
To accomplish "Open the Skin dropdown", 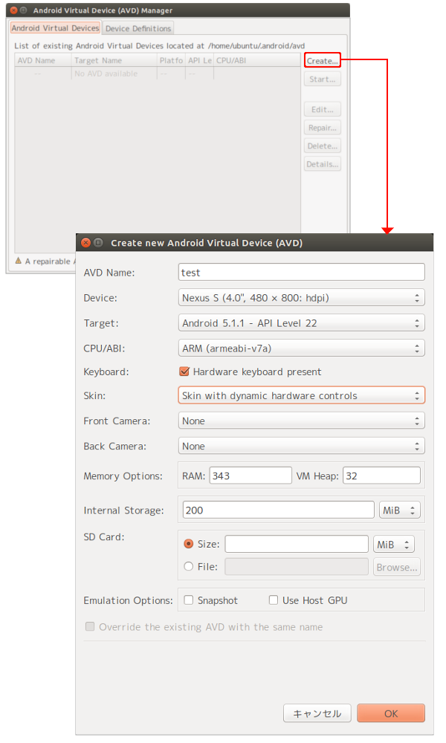I will [302, 396].
